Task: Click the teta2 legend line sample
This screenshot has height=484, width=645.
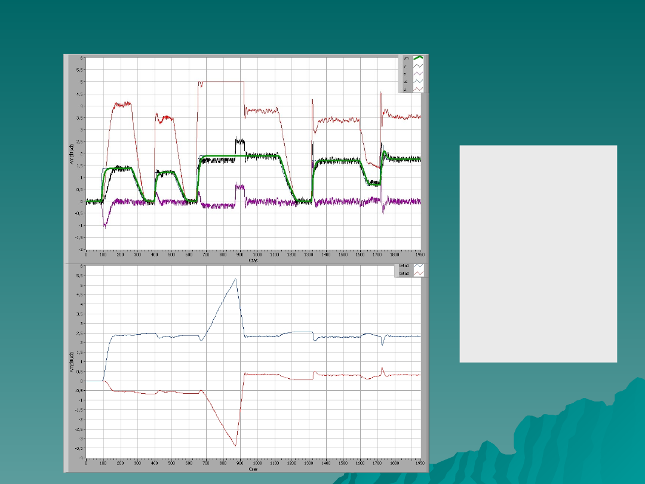Action: pyautogui.click(x=419, y=273)
